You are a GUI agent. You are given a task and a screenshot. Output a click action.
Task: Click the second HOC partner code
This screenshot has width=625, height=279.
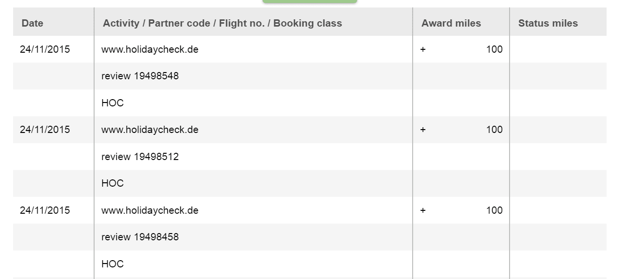pyautogui.click(x=112, y=183)
